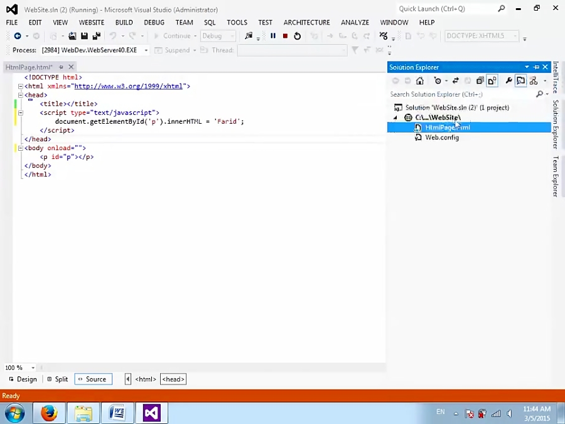This screenshot has width=565, height=424.
Task: Open the Team Explorer side tab
Action: tap(556, 177)
